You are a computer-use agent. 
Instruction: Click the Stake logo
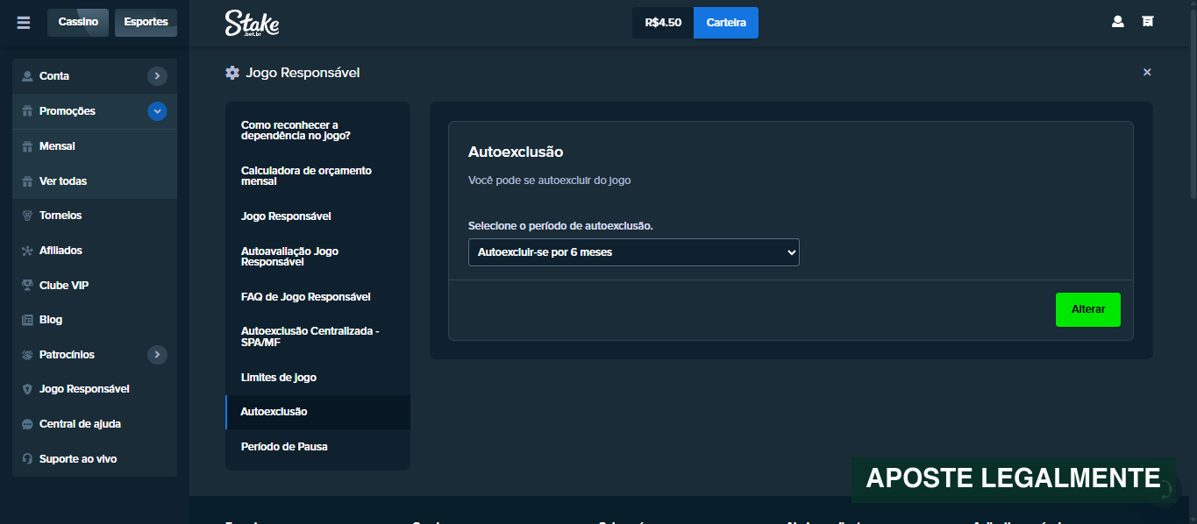click(x=252, y=23)
